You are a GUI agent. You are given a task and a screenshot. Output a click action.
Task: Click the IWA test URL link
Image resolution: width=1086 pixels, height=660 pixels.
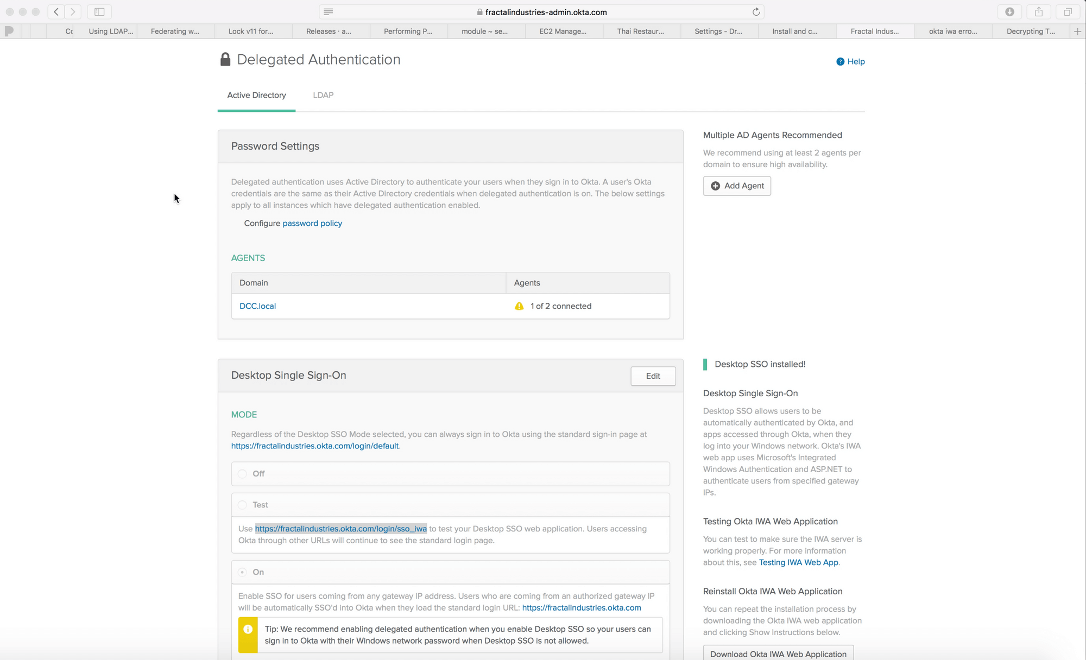point(340,528)
